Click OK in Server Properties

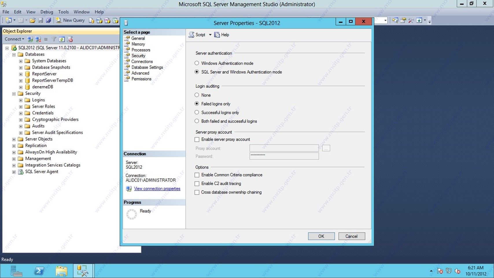point(321,236)
